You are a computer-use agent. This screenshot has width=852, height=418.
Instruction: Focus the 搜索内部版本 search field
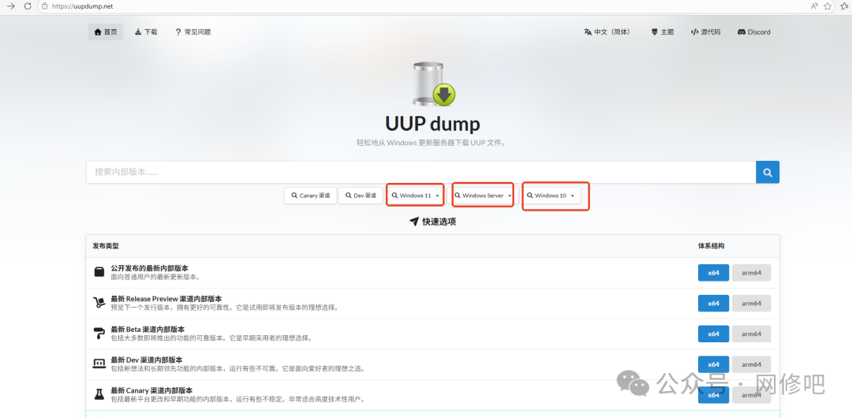[x=420, y=172]
